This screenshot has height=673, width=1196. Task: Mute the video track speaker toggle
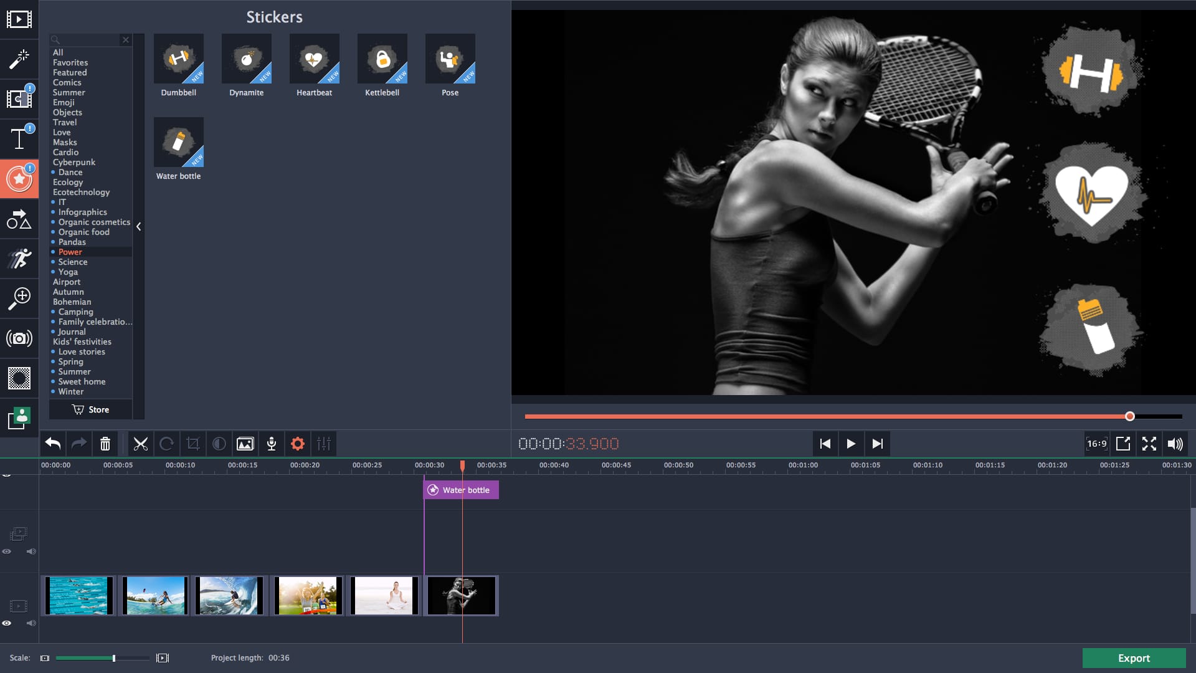tap(31, 623)
